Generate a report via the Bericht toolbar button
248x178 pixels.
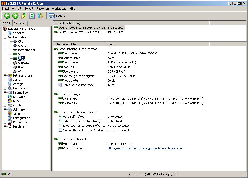pos(57,16)
